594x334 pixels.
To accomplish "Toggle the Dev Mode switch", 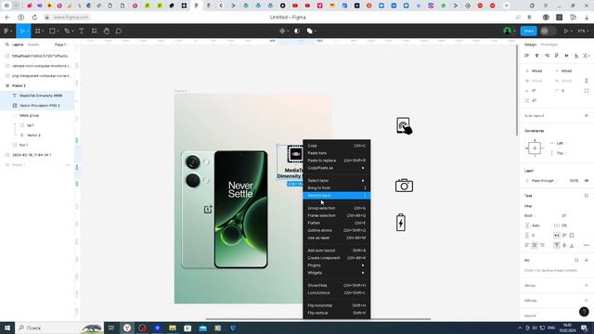I will (x=548, y=31).
